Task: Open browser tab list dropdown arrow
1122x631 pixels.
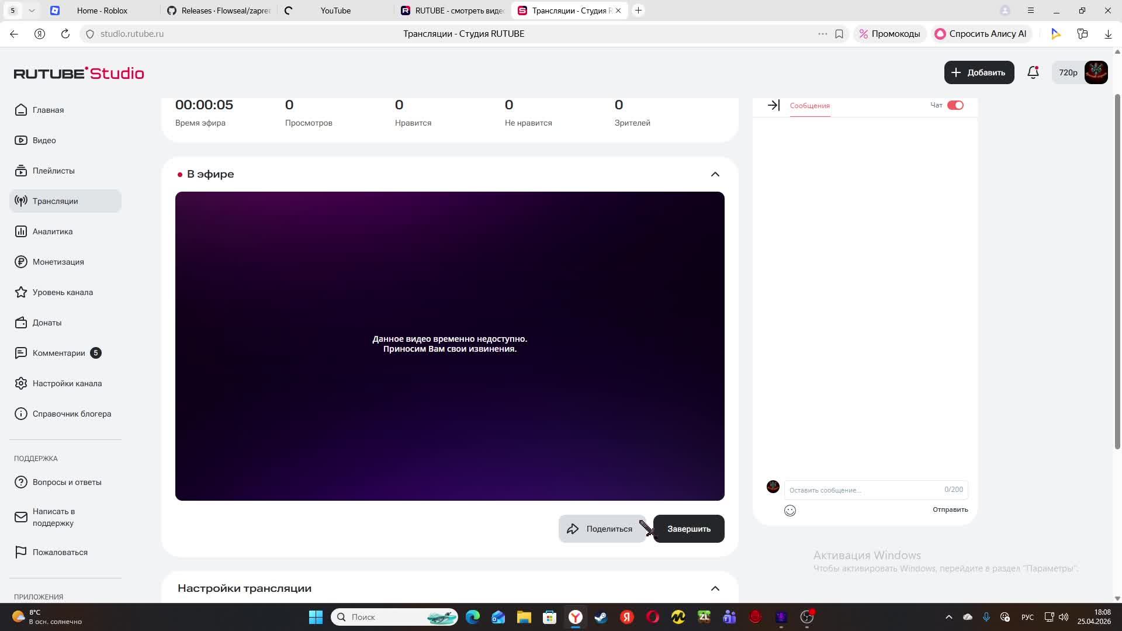Action: [x=32, y=11]
